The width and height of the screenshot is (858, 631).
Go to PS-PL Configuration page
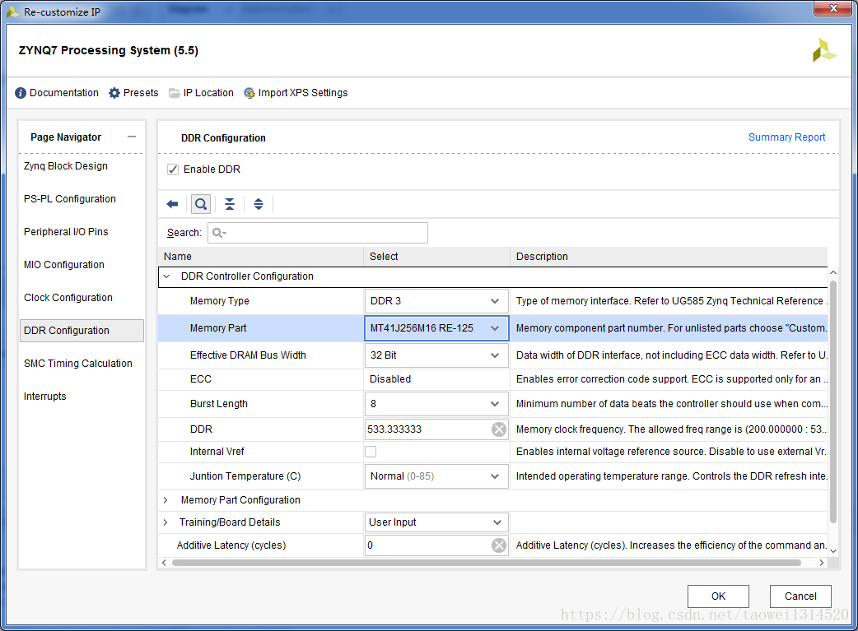69,199
